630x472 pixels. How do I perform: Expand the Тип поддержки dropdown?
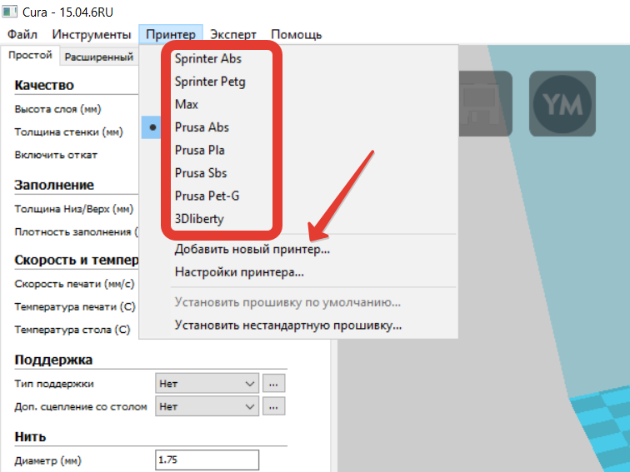pos(207,384)
